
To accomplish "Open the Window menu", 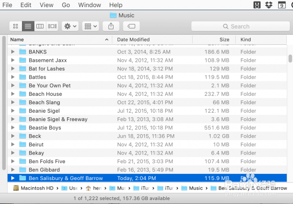I will [x=89, y=5].
